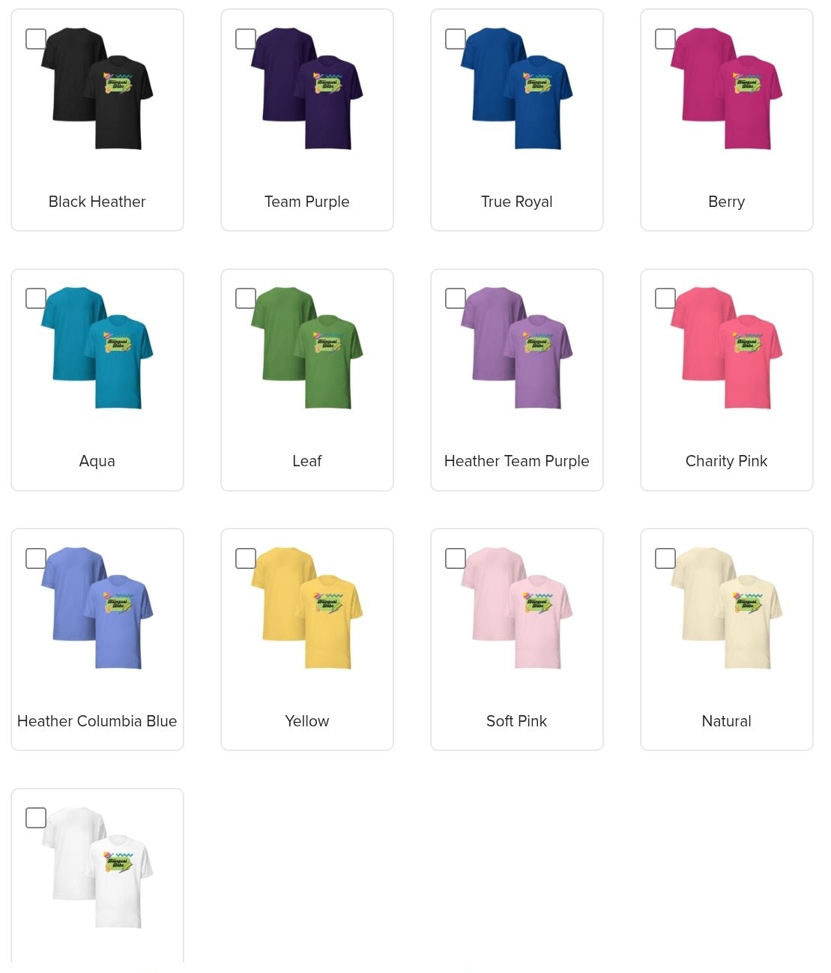Enable the Charity Pink checkbox
Screen dimensions: 831x973
(x=665, y=298)
